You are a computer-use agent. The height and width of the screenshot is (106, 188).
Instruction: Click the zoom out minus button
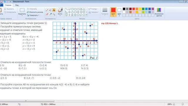coord(174,104)
